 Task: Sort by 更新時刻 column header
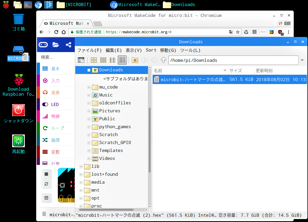[281, 71]
